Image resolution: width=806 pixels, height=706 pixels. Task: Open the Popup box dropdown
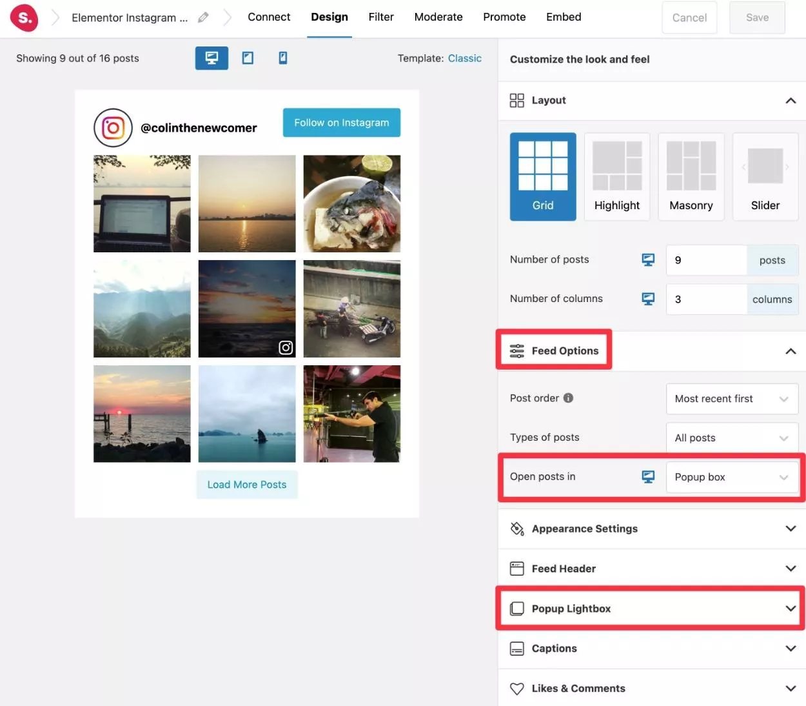(x=731, y=478)
